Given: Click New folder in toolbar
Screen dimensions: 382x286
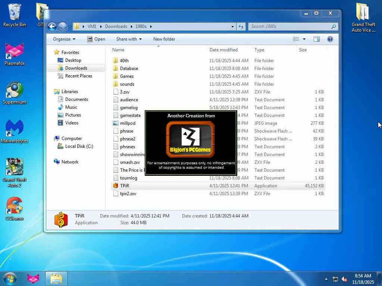Looking at the screenshot, I should (164, 39).
